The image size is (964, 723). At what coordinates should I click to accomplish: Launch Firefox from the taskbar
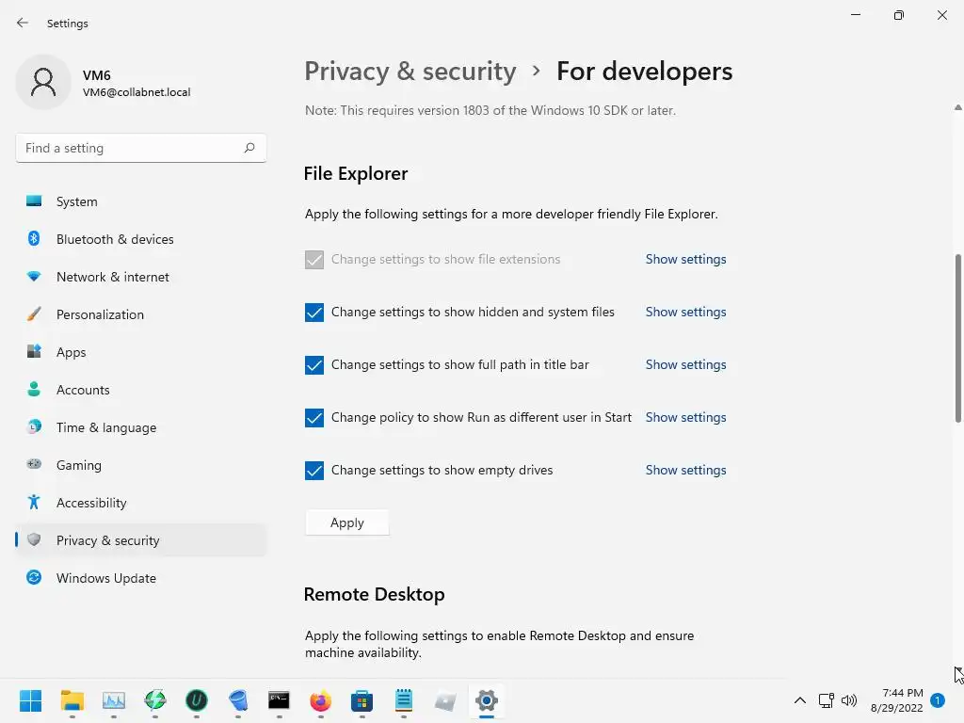point(321,700)
